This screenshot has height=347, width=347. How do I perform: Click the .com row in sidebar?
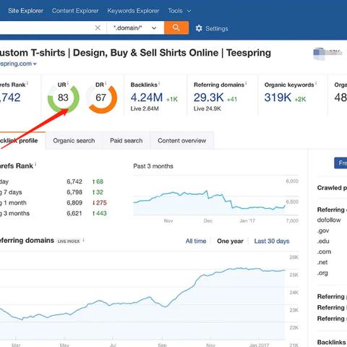pos(324,252)
